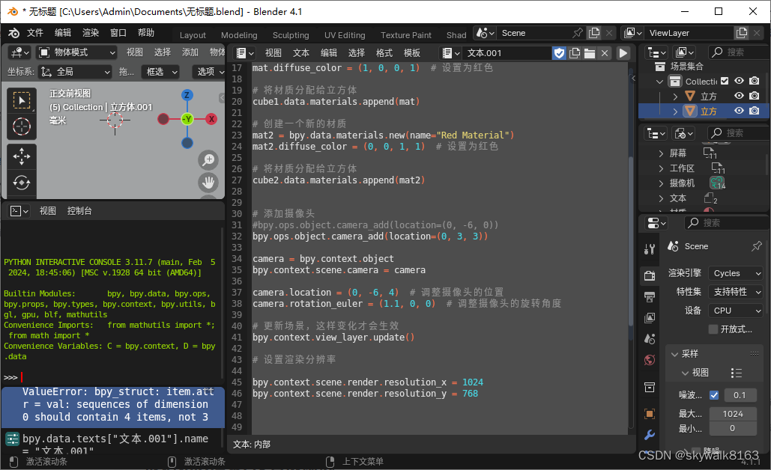Open a text file via folder icon
This screenshot has height=470, width=771.
coord(589,53)
